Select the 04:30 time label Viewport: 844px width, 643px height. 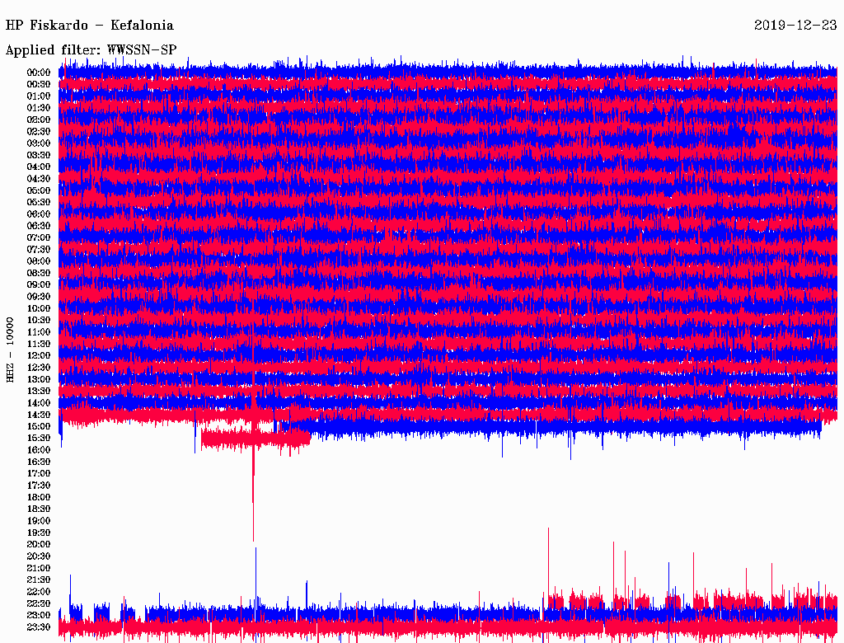coord(39,179)
